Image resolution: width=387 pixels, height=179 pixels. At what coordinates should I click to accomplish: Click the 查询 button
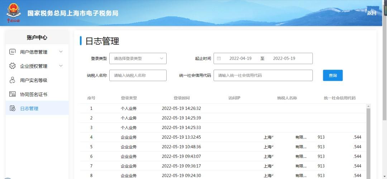(x=333, y=75)
